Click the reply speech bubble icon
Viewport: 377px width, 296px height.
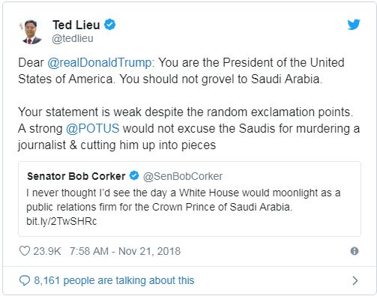[25, 281]
